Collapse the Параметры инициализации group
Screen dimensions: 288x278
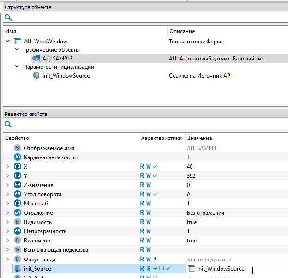(17, 67)
